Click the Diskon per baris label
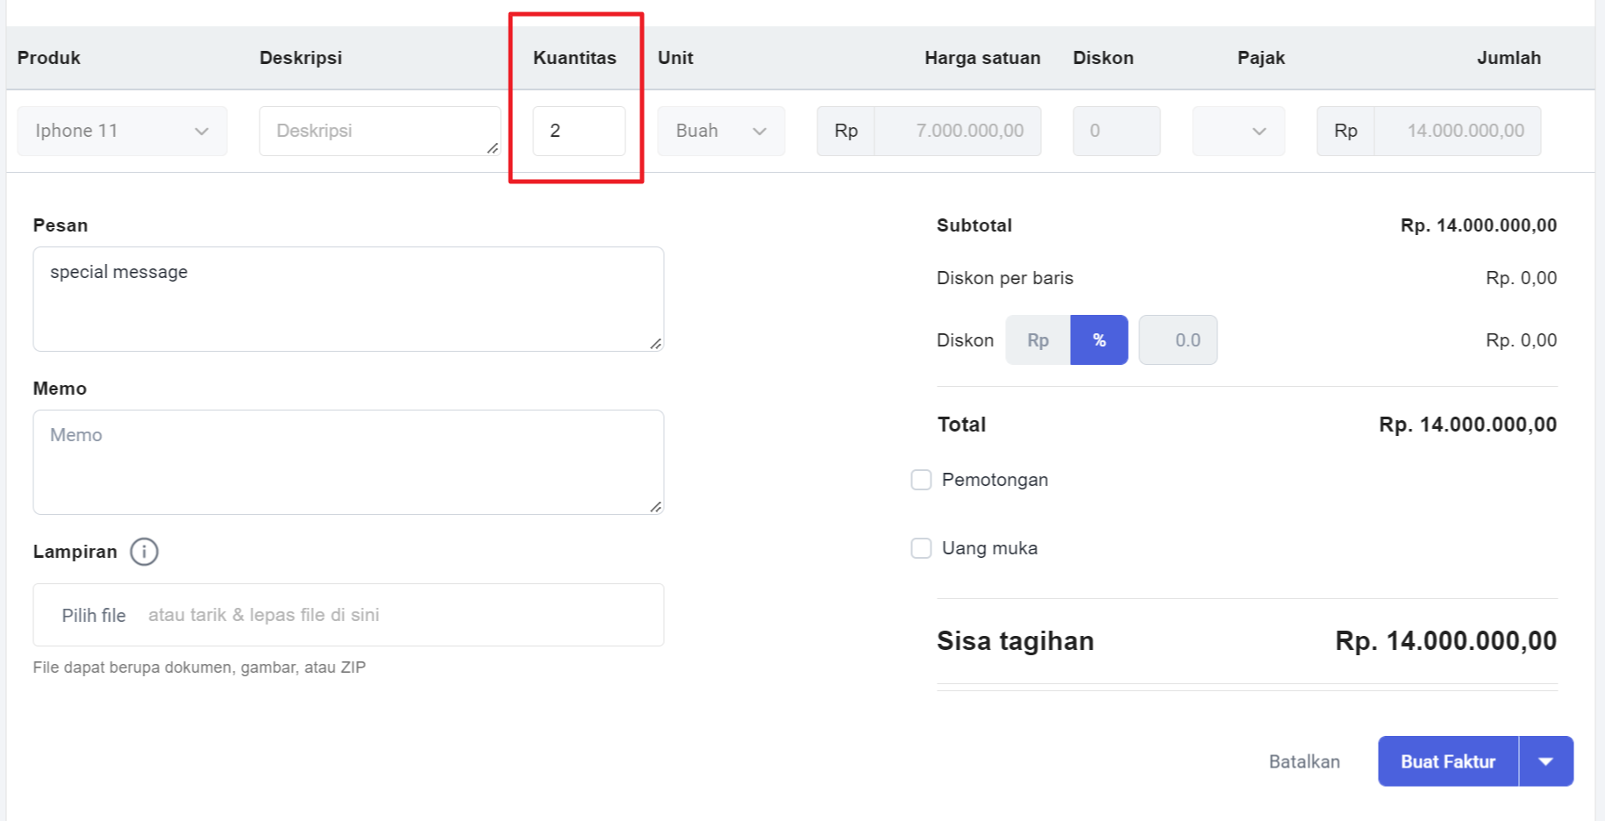 [1005, 278]
